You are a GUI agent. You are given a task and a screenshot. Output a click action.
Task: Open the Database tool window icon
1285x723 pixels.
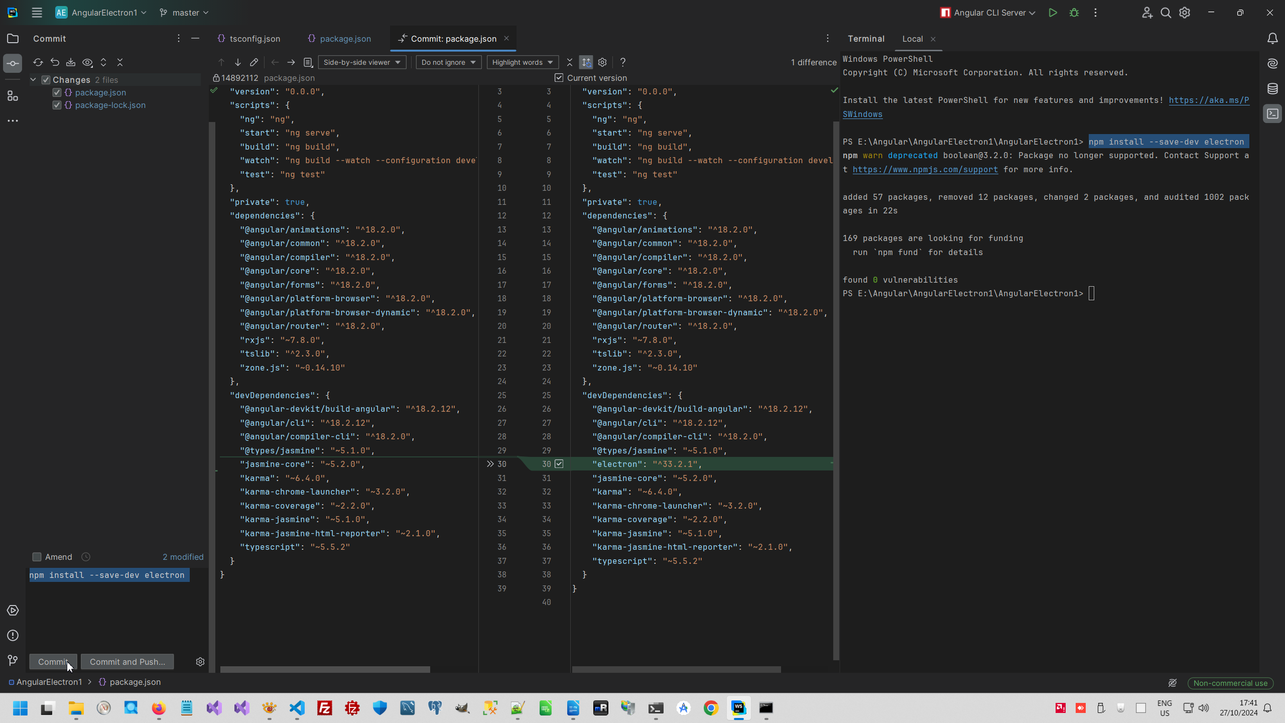click(1272, 89)
